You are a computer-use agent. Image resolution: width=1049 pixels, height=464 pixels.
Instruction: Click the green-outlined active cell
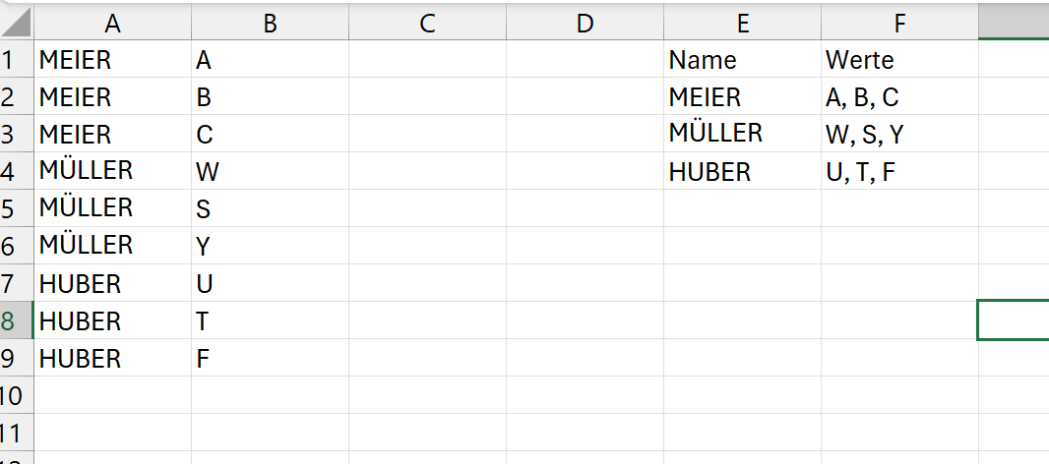[1014, 320]
